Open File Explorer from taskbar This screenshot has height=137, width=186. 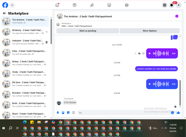click(x=39, y=122)
